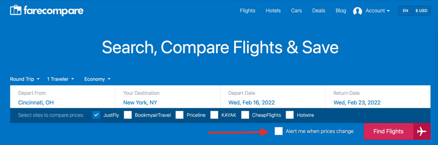Image resolution: width=438 pixels, height=145 pixels.
Task: Open the Return Date field
Action: click(x=378, y=97)
